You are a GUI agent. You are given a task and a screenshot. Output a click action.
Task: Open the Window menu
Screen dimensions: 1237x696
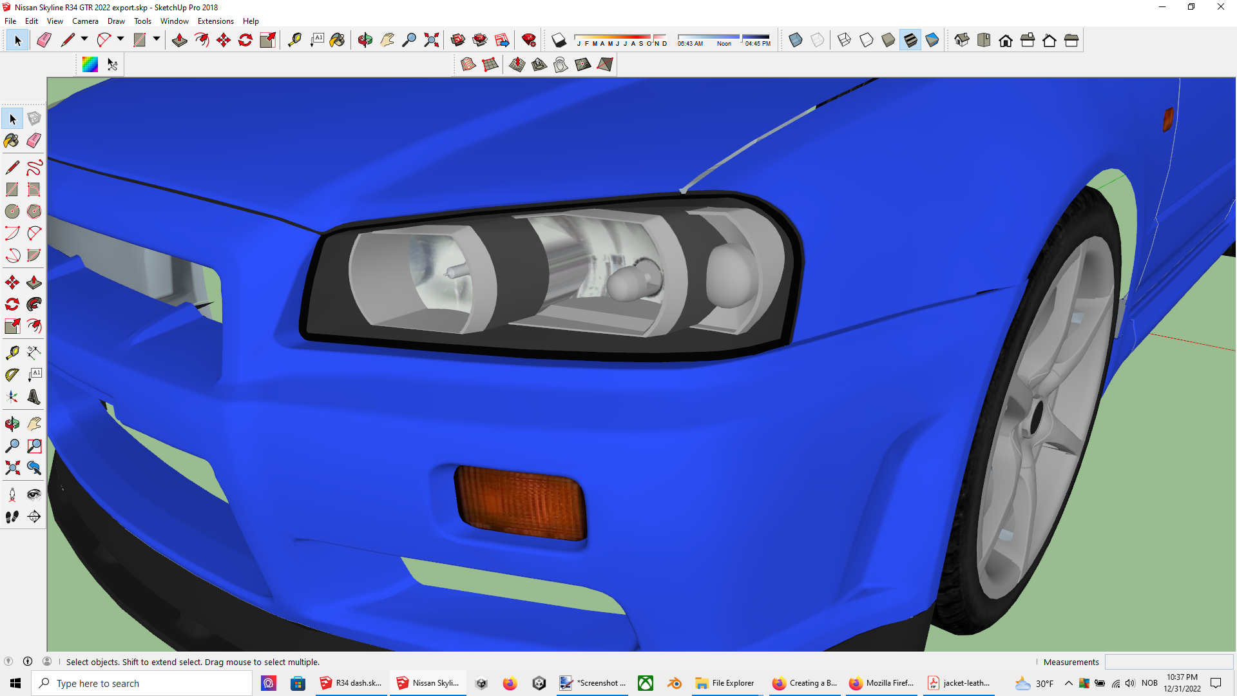[174, 21]
